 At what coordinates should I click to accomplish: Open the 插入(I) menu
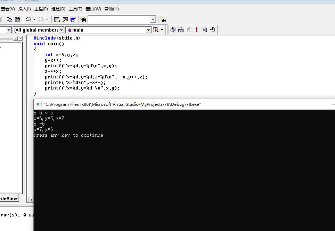[25, 9]
